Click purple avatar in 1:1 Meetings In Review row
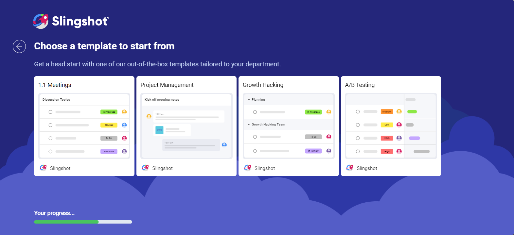 (124, 151)
